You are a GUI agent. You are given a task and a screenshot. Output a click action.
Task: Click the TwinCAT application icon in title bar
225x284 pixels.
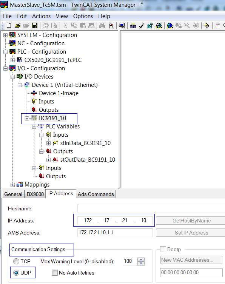[x=4, y=5]
